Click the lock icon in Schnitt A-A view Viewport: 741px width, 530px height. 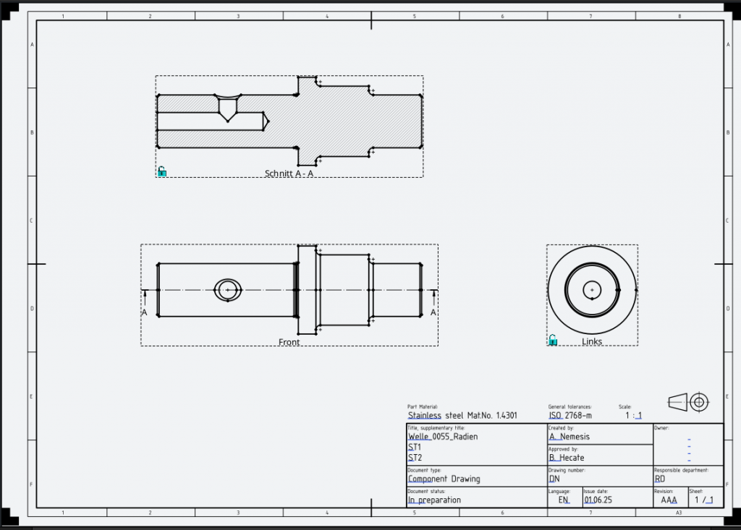[162, 171]
